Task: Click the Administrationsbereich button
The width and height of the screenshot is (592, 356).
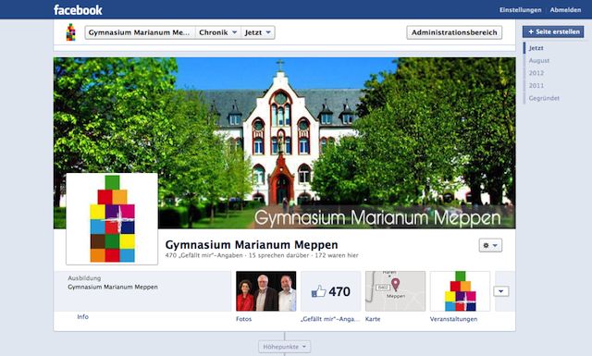Action: (454, 32)
